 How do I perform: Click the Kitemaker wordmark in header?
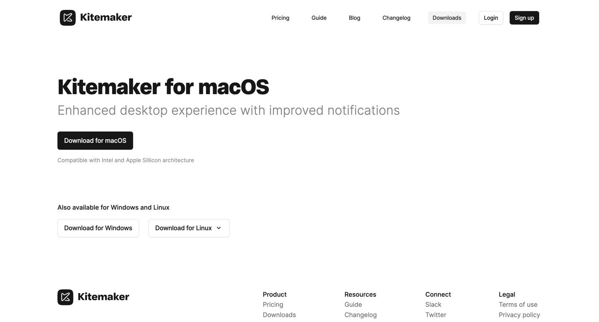(x=106, y=17)
